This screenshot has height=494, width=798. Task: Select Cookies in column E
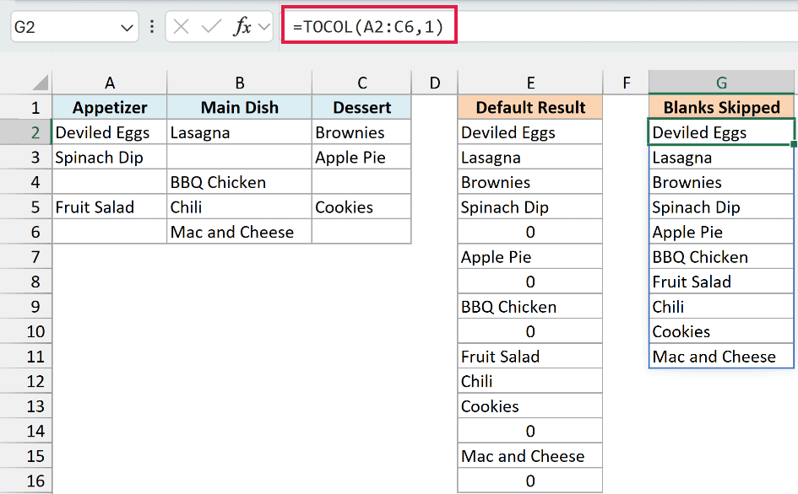530,406
